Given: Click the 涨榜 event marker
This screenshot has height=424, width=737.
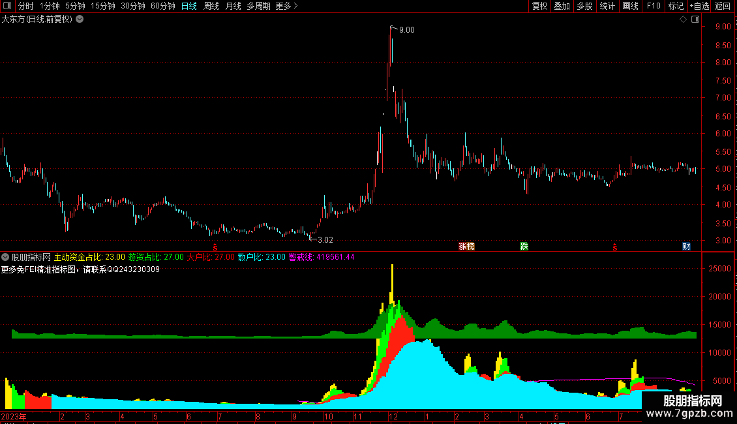Looking at the screenshot, I should [x=466, y=247].
